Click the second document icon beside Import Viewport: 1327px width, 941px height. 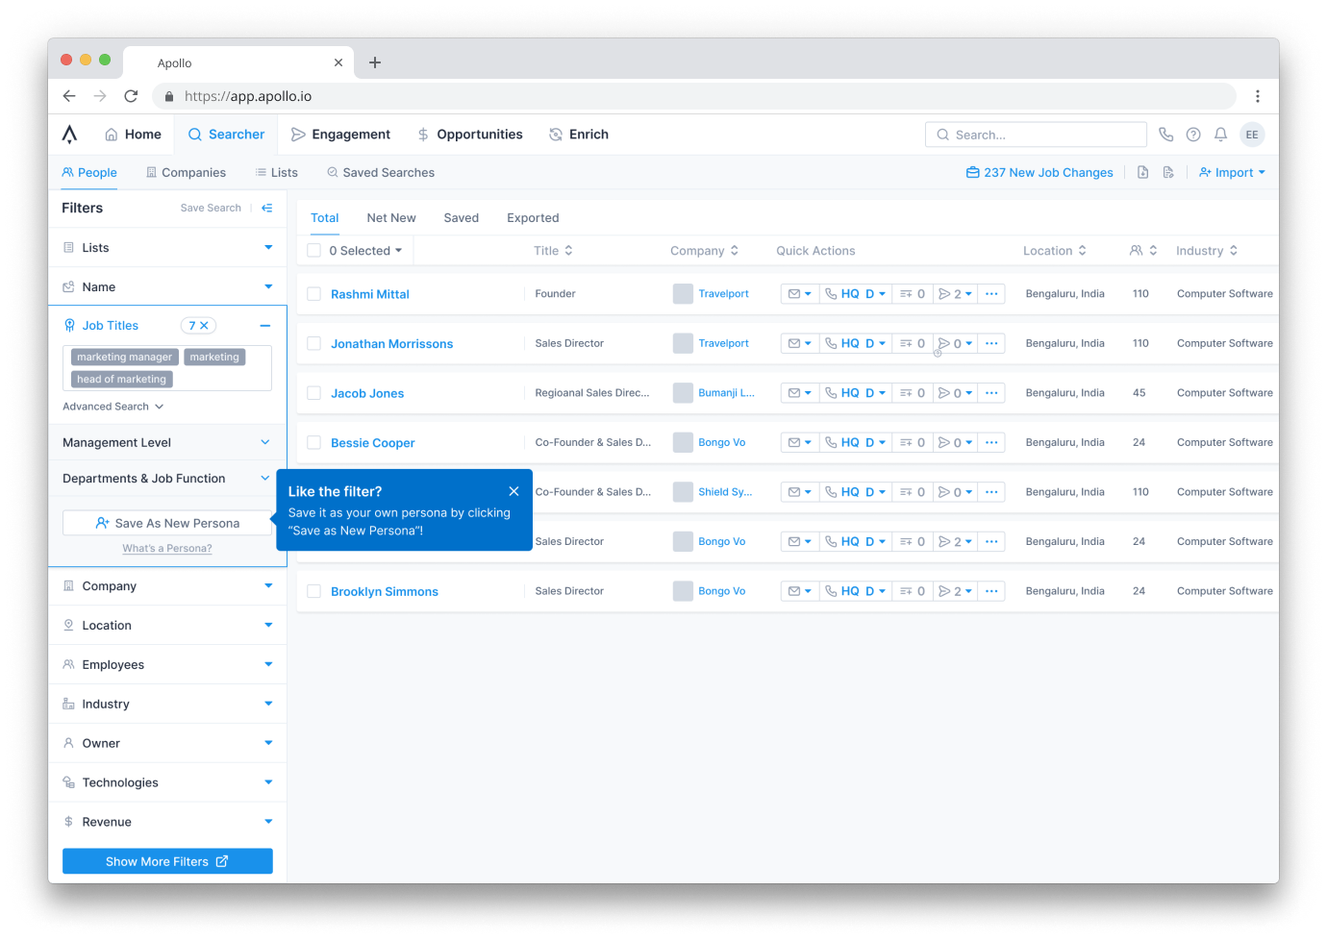1168,173
